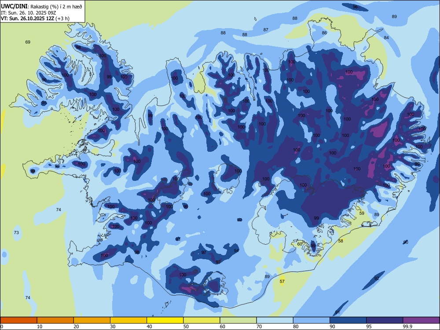The width and height of the screenshot is (440, 330).
Task: Click the humidity value 59 in the southeast
Action: [x=362, y=213]
